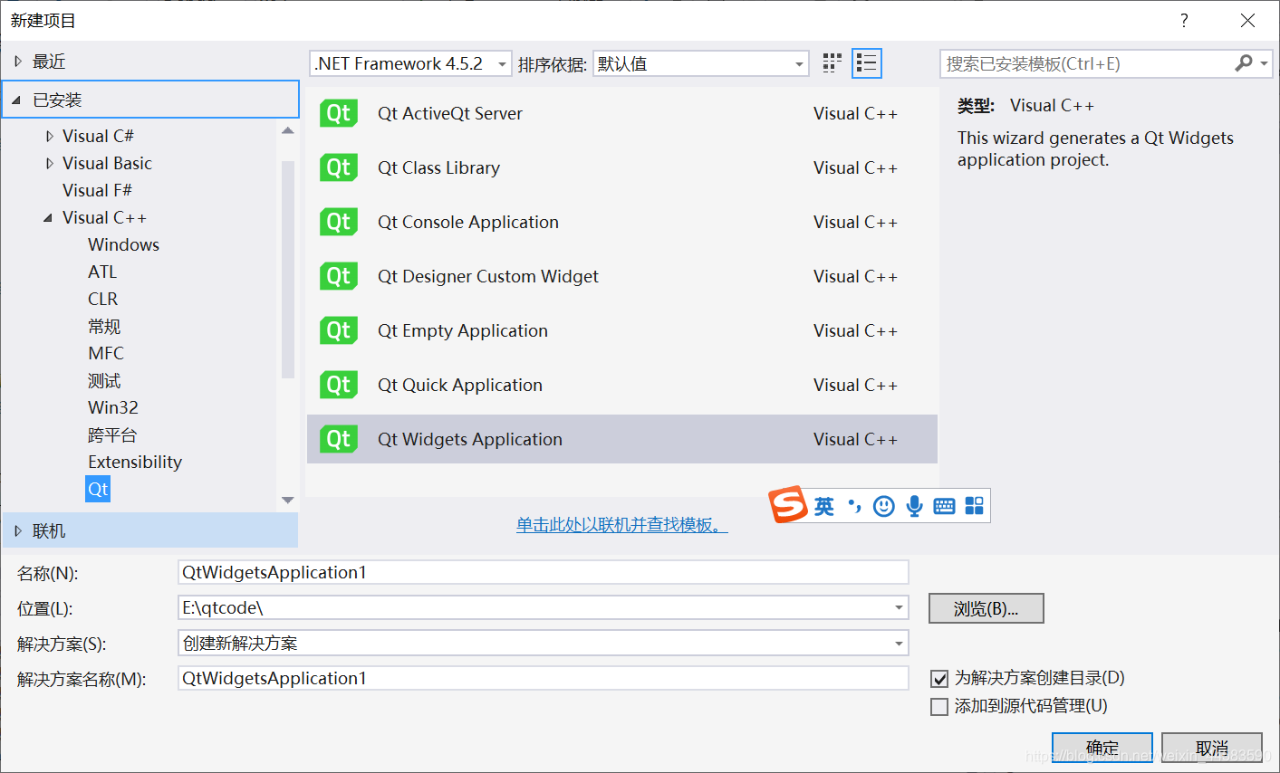Click the category tree scrollbar thumb
The image size is (1280, 773).
(288, 269)
